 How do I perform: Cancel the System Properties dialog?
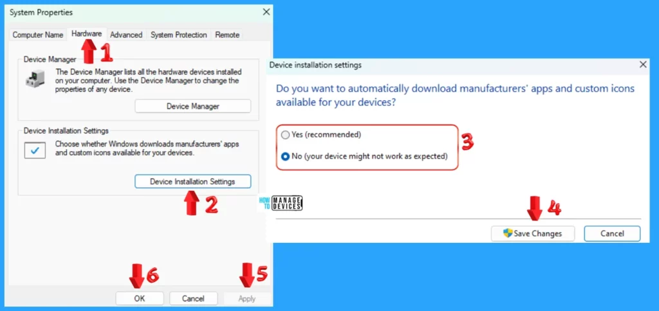click(193, 298)
